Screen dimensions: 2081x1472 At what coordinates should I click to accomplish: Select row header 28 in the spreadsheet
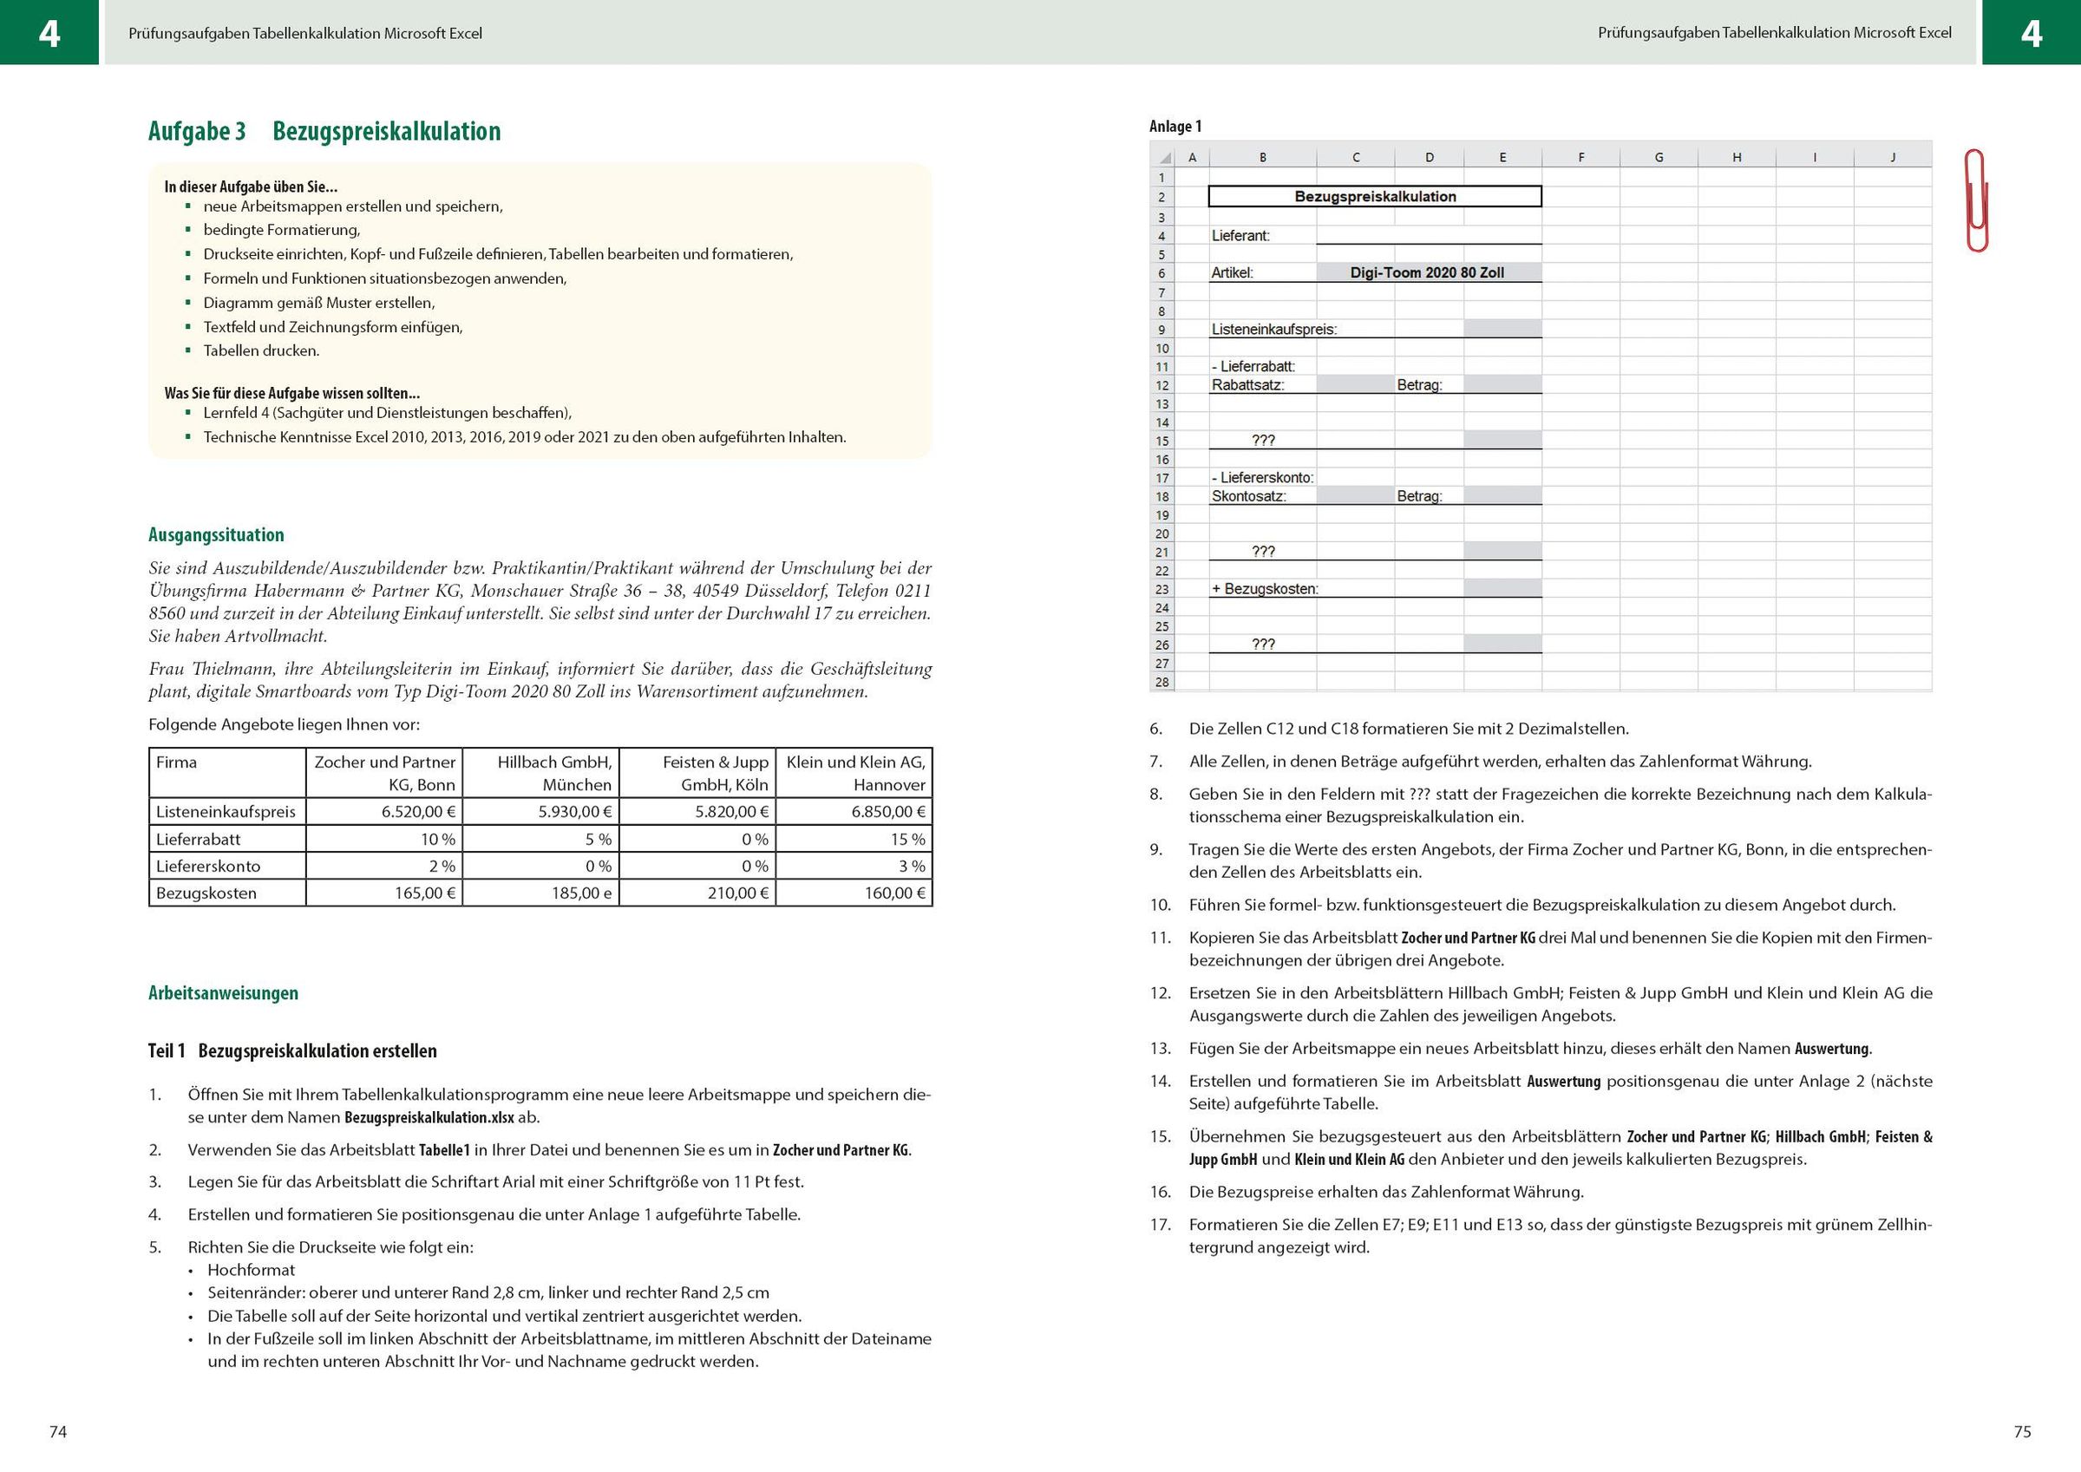click(1162, 683)
